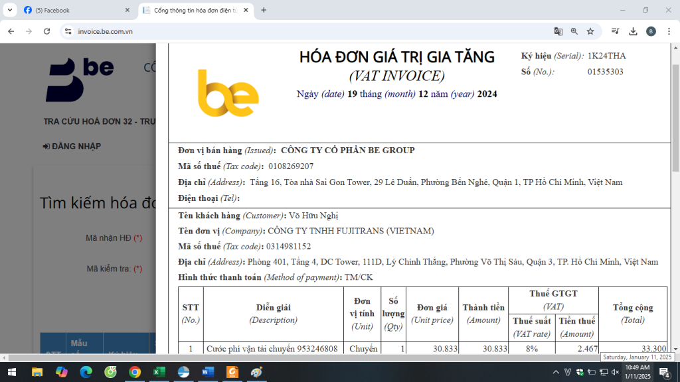Click buyer tax code 0314981152

[x=288, y=247]
